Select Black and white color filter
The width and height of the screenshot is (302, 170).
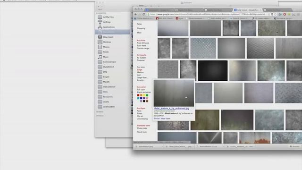tap(143, 93)
